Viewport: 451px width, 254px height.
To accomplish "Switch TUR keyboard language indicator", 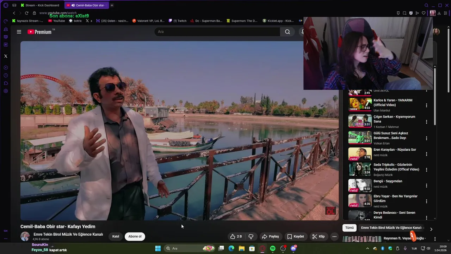I will tap(414, 248).
